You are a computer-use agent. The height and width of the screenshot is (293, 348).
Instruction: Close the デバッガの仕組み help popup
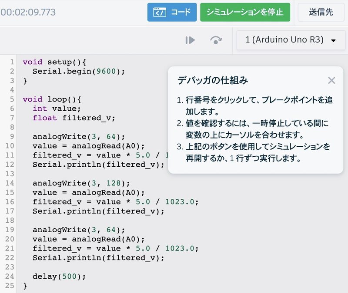(332, 80)
